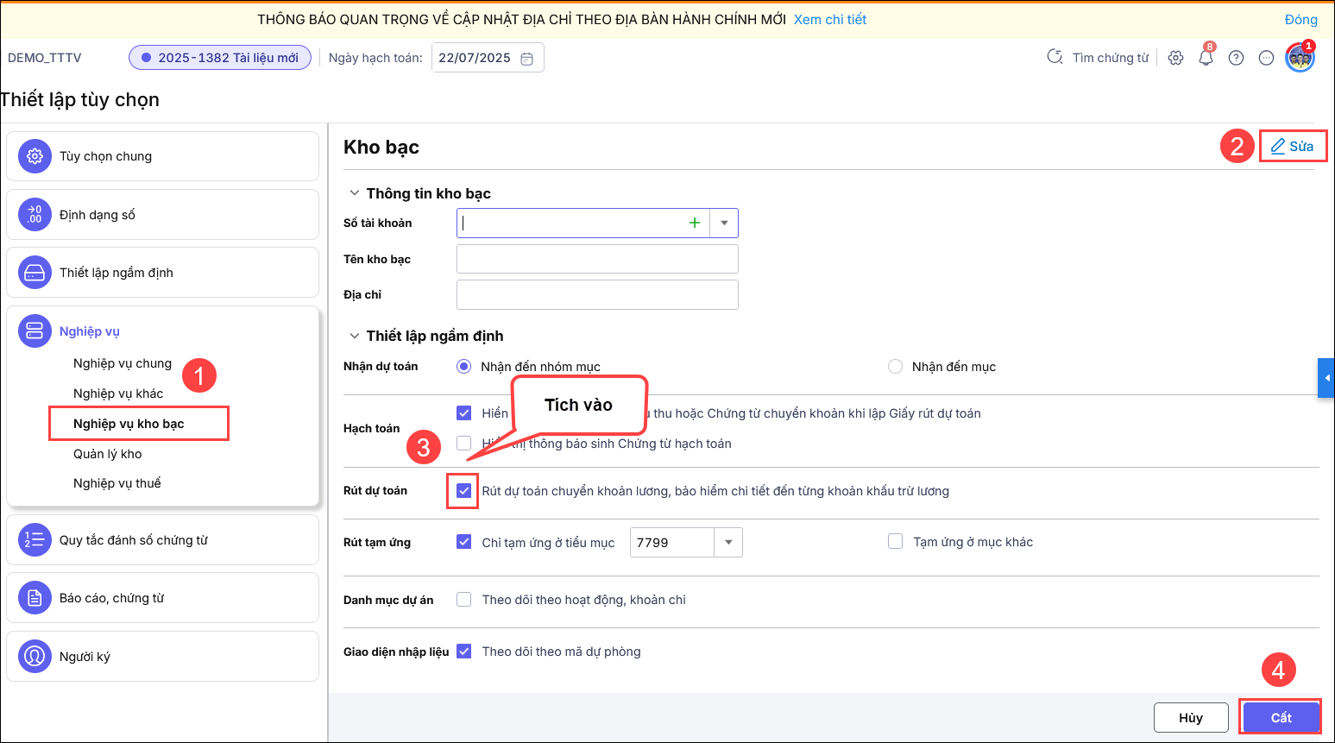The width and height of the screenshot is (1335, 743).
Task: Click the Tùy chọn chung gear icon
Action: (35, 156)
